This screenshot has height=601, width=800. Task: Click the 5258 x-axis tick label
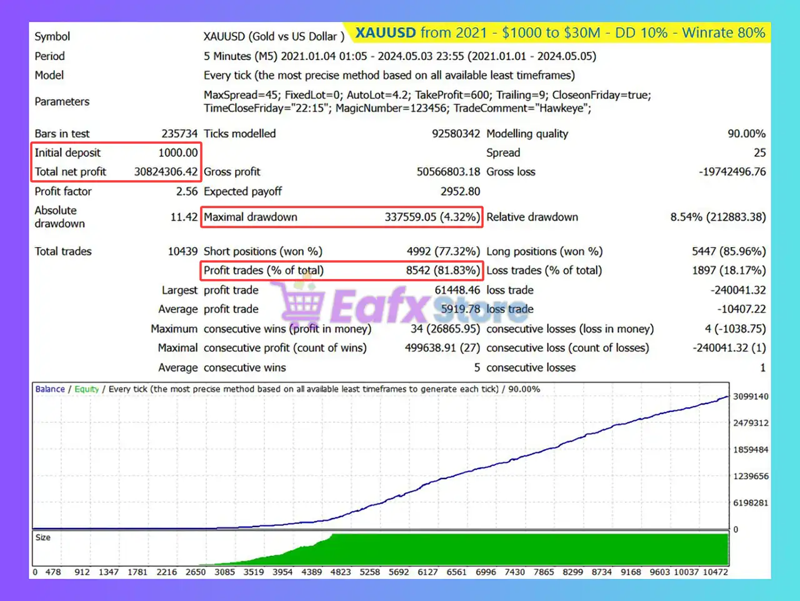click(x=369, y=572)
